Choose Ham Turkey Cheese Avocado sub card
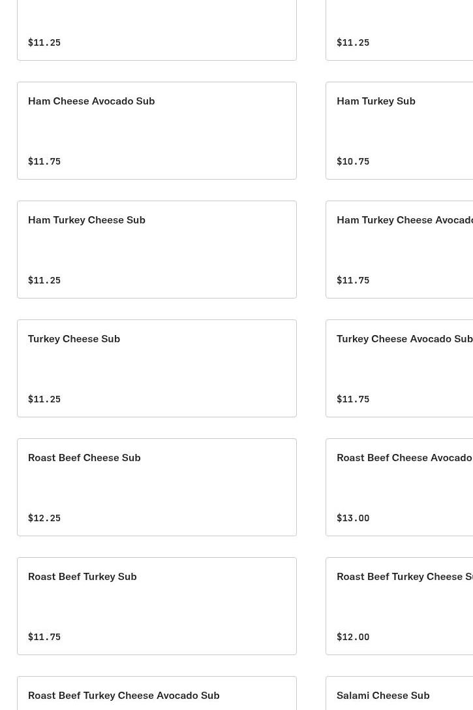Image resolution: width=473 pixels, height=710 pixels. (399, 250)
